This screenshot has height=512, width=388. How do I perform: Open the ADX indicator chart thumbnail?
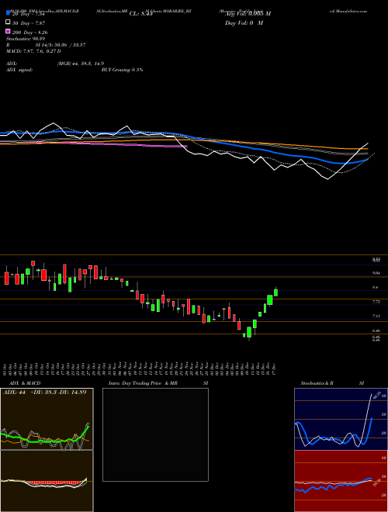(47, 419)
